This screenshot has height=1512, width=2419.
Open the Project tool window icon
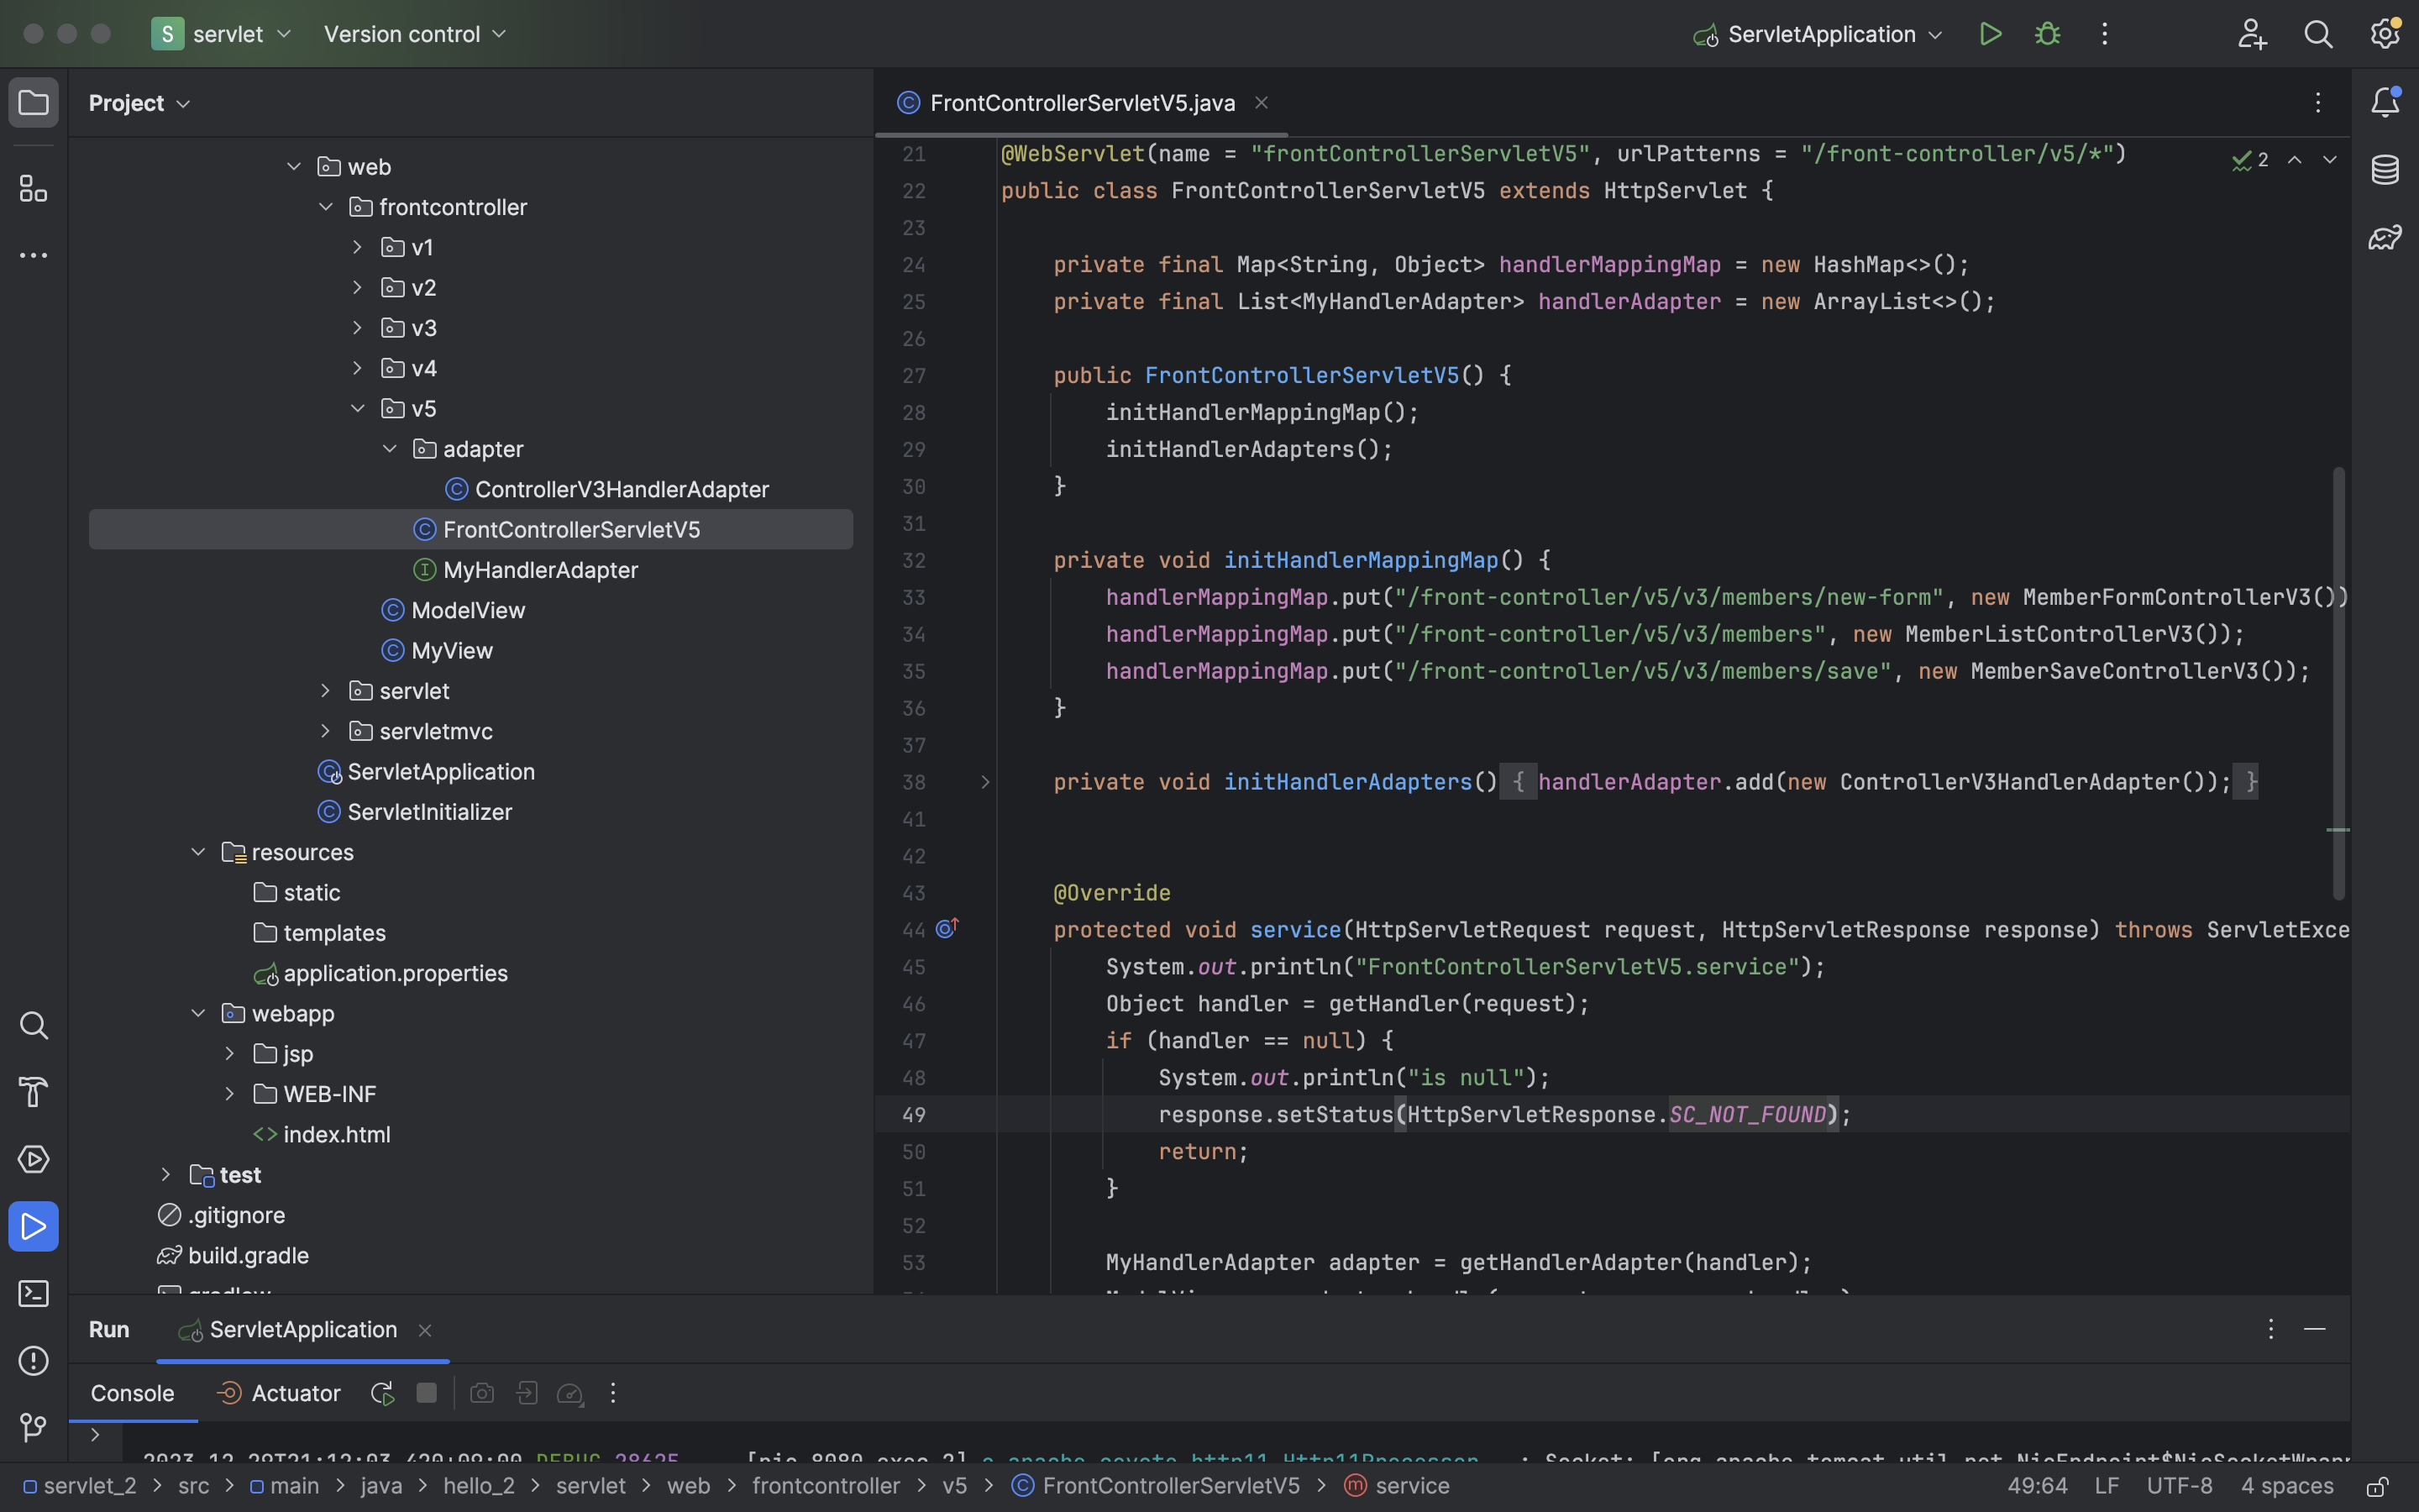(x=33, y=102)
